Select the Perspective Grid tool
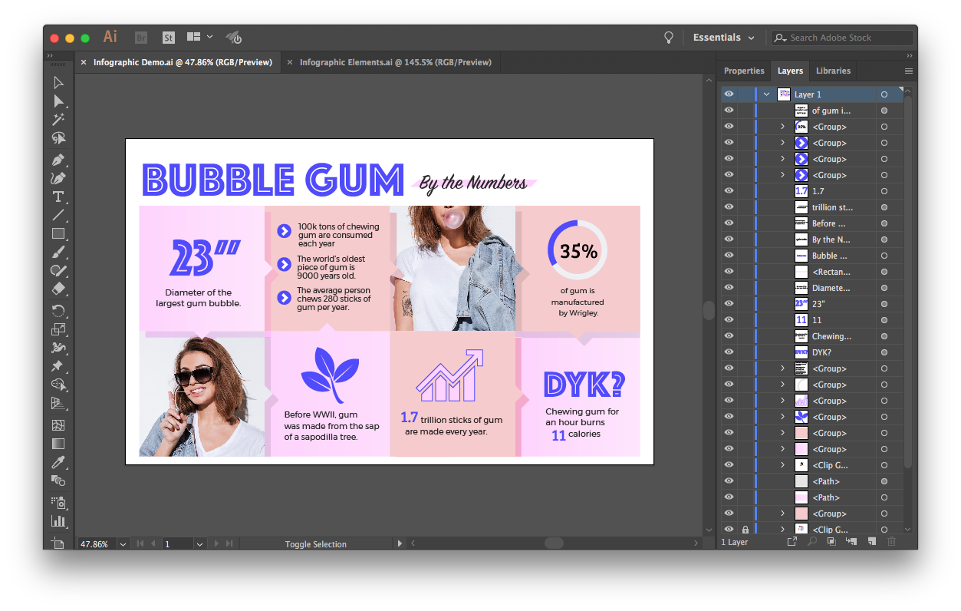Image resolution: width=961 pixels, height=611 pixels. (58, 403)
